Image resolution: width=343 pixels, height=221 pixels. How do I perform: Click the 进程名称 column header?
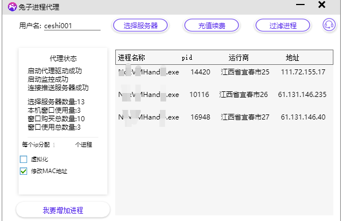[x=132, y=58]
